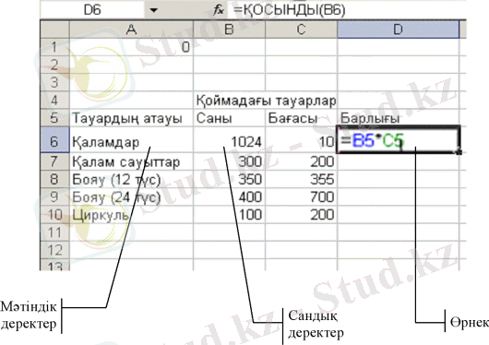The height and width of the screenshot is (345, 489).
Task: Click the cell with value 1024
Action: coord(229,139)
